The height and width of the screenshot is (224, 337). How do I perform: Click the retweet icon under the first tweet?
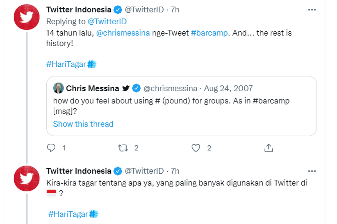point(123,148)
